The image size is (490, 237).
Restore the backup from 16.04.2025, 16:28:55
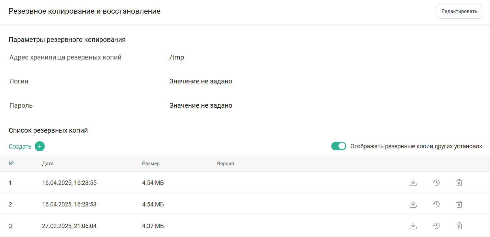click(x=436, y=182)
